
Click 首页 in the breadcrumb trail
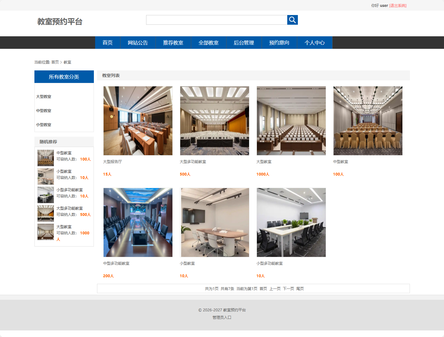tap(55, 62)
